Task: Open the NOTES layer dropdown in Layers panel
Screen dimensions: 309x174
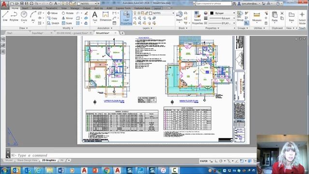Action: (x=154, y=13)
